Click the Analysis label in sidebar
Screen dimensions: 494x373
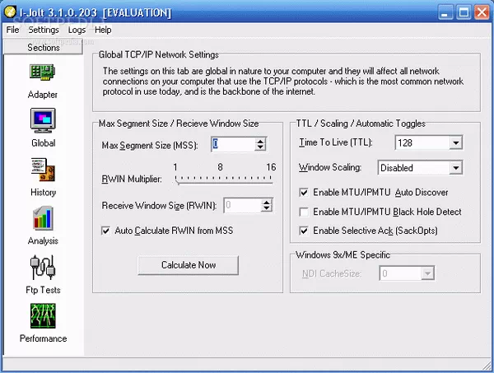tap(43, 240)
